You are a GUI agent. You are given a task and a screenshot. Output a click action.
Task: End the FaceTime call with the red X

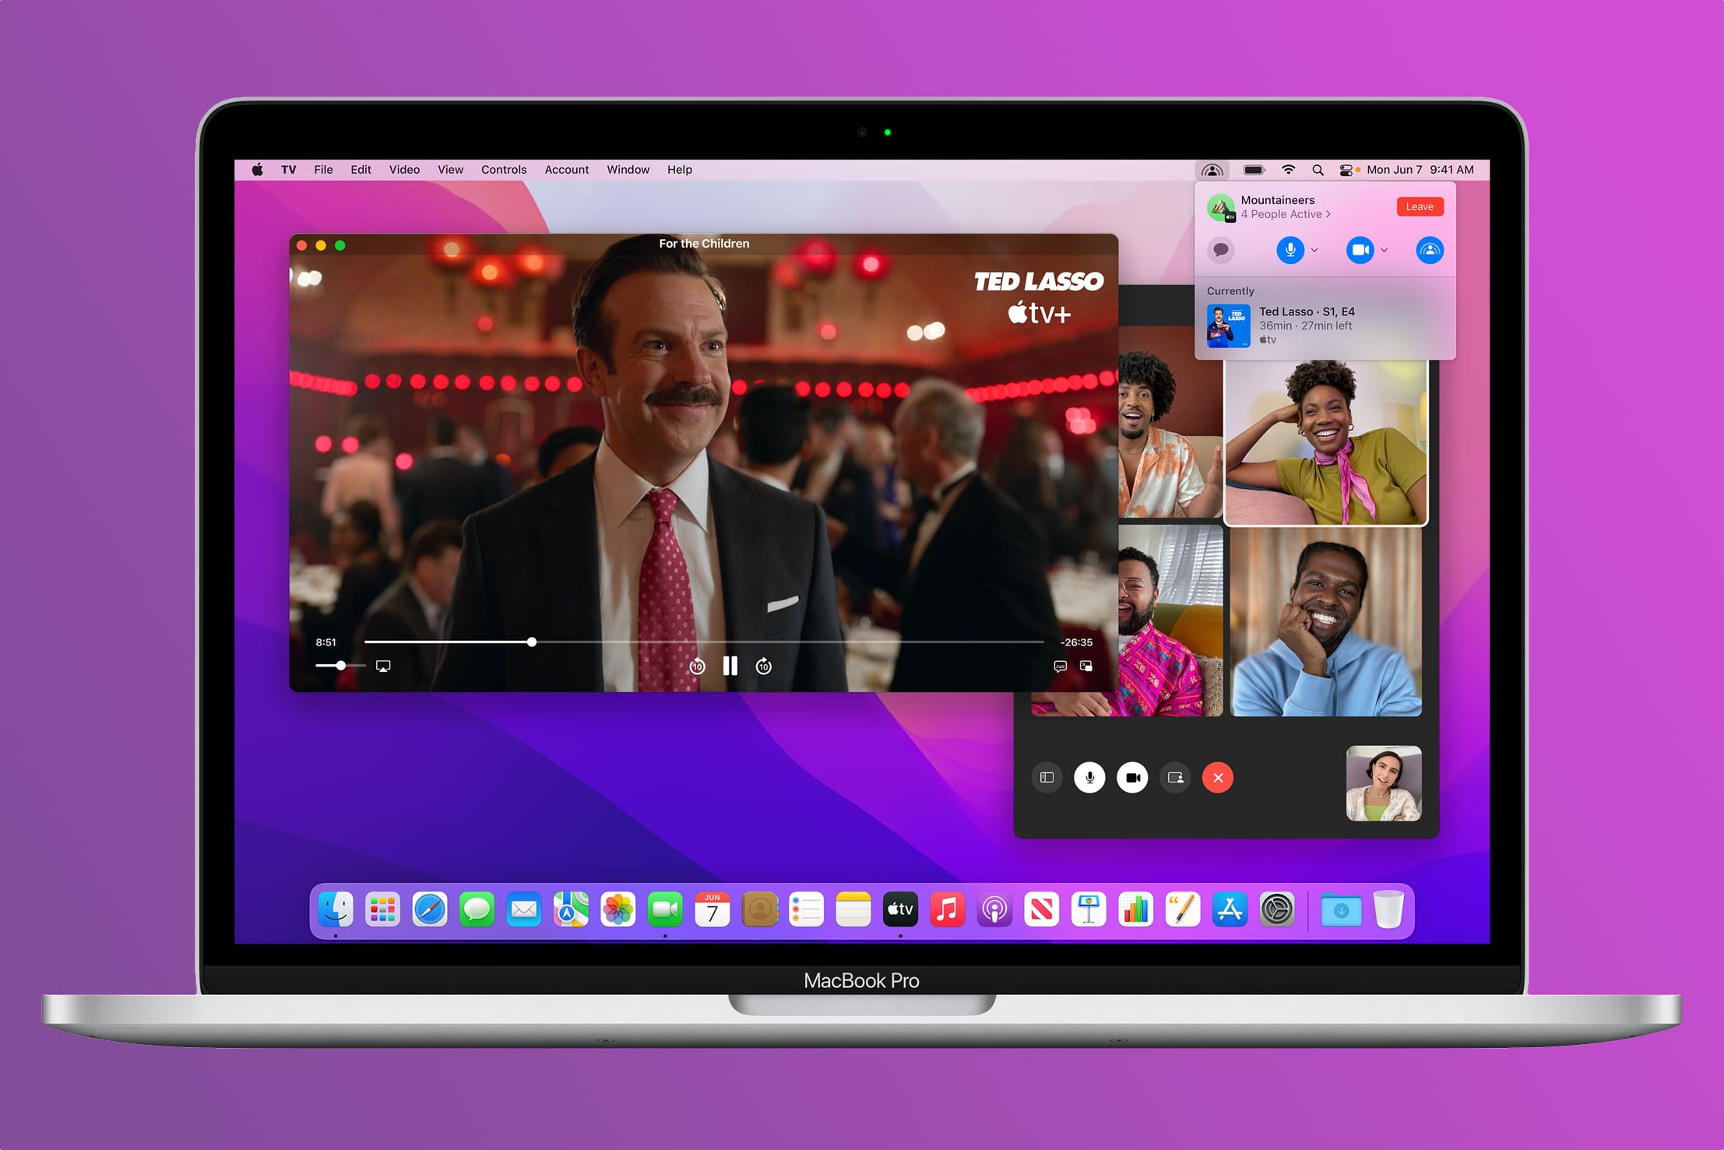[1218, 777]
